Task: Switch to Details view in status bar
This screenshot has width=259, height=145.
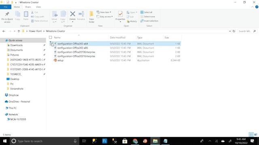Action: pyautogui.click(x=251, y=135)
